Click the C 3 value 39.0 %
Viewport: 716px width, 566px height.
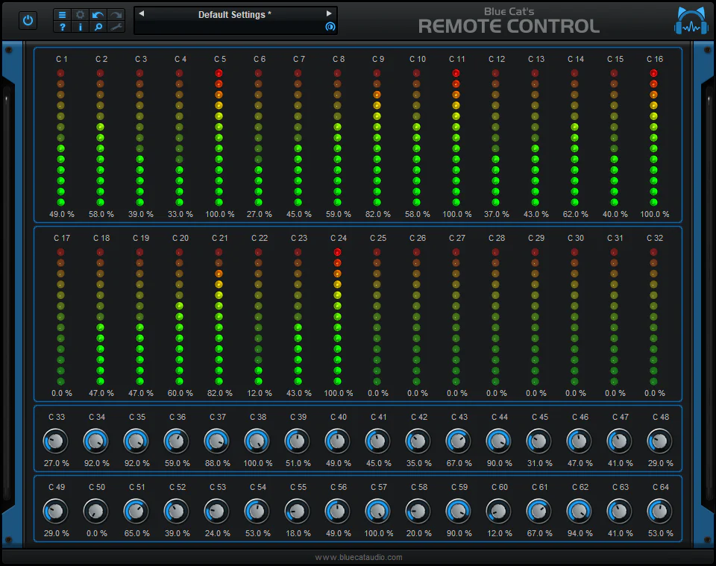pos(141,214)
